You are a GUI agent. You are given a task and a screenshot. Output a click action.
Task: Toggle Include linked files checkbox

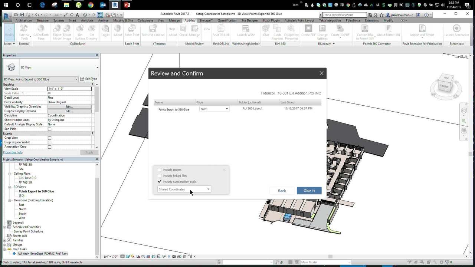click(160, 176)
